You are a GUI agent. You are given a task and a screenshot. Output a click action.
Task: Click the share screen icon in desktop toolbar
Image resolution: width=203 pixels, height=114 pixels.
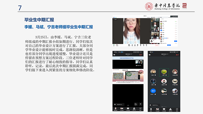tap(129, 45)
